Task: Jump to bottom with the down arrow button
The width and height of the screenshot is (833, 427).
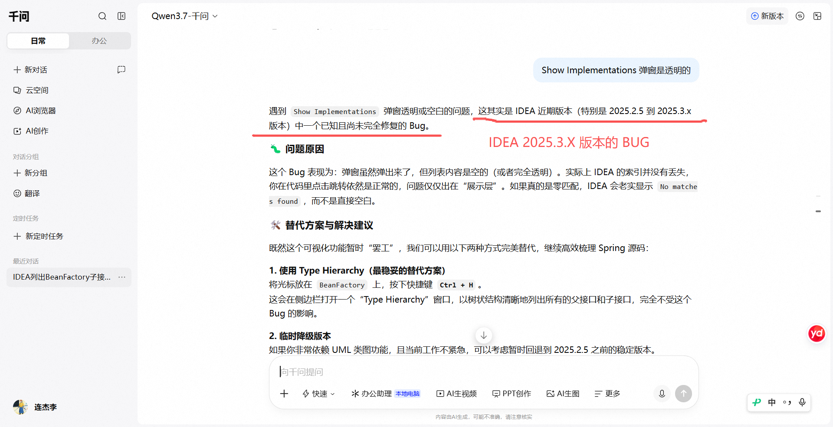Action: click(x=484, y=335)
